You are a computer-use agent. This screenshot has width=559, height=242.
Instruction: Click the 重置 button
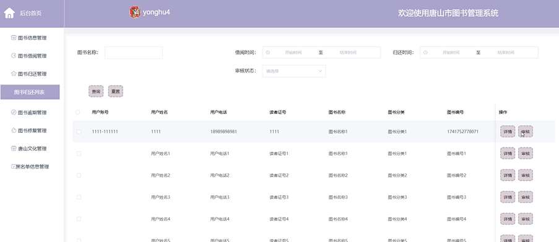tap(116, 91)
